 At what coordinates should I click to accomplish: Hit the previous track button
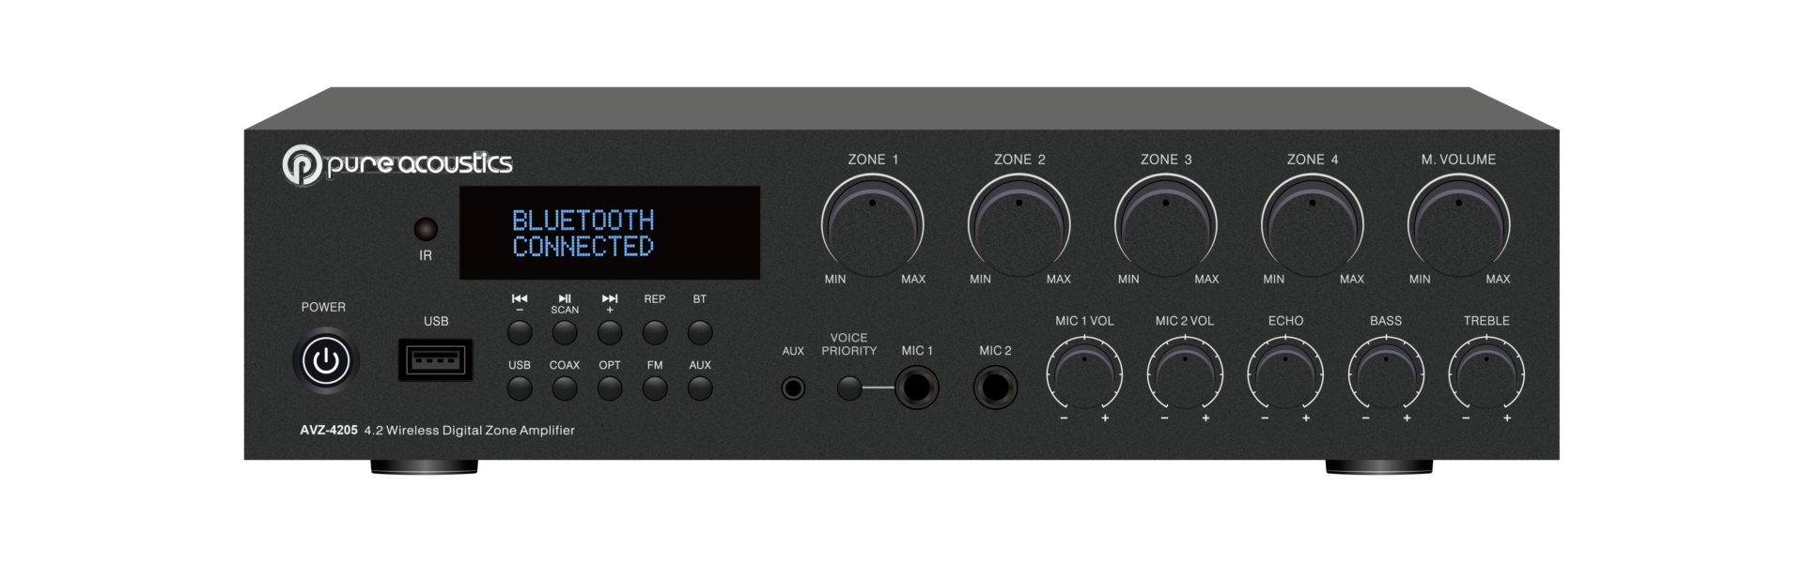point(520,332)
